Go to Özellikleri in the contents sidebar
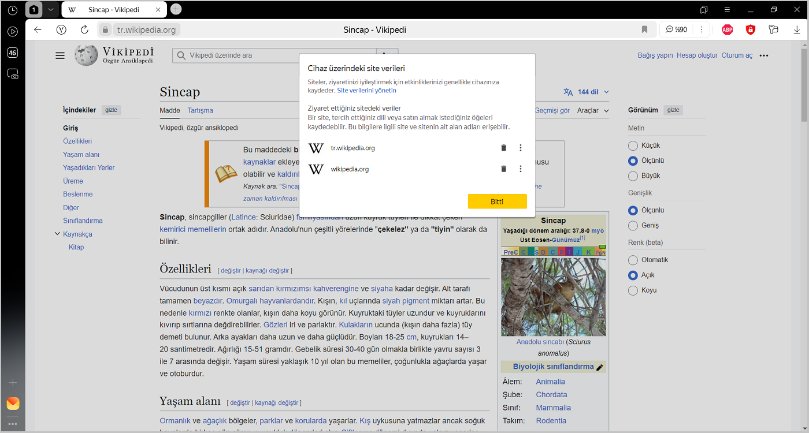 pos(77,141)
